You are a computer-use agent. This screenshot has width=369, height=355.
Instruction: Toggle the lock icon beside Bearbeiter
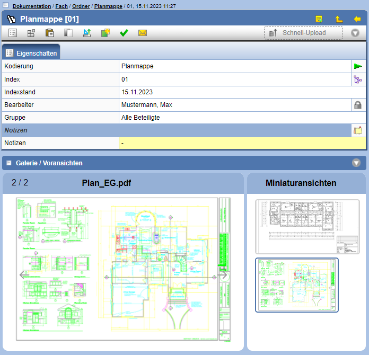click(x=358, y=105)
